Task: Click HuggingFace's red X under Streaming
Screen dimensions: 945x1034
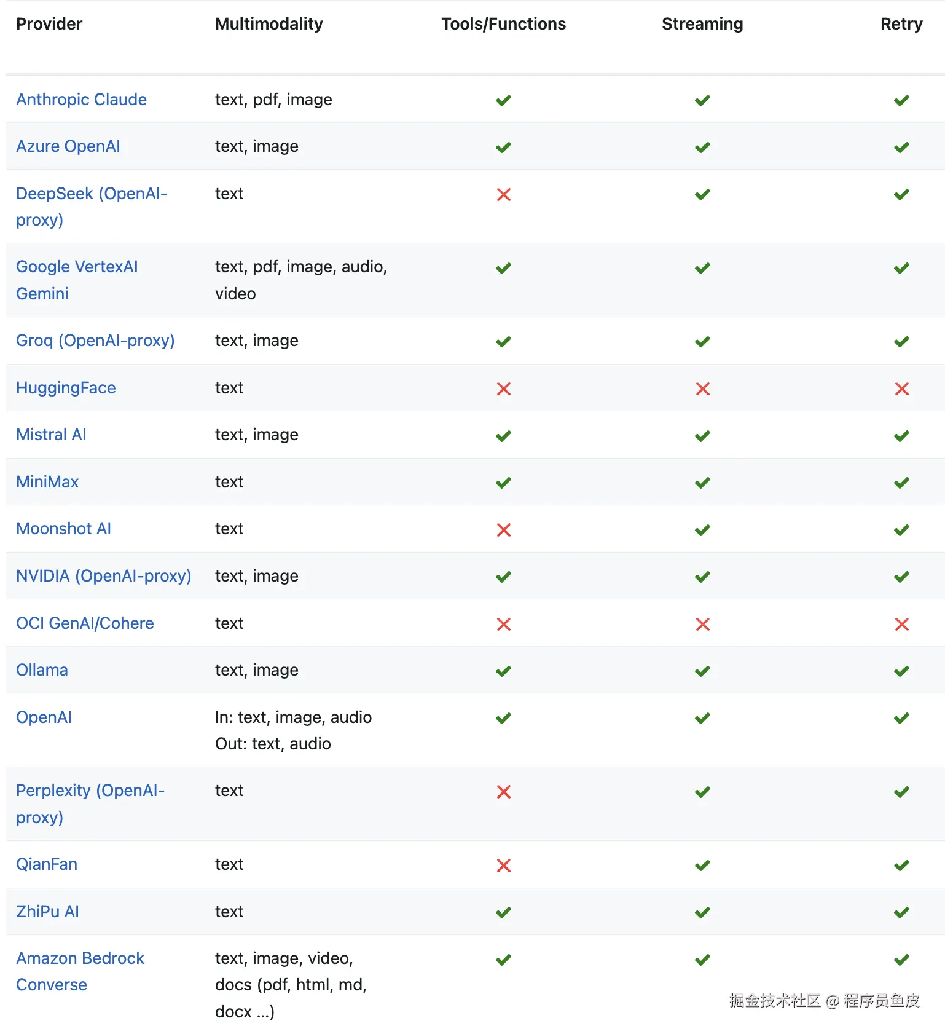Action: (x=702, y=389)
